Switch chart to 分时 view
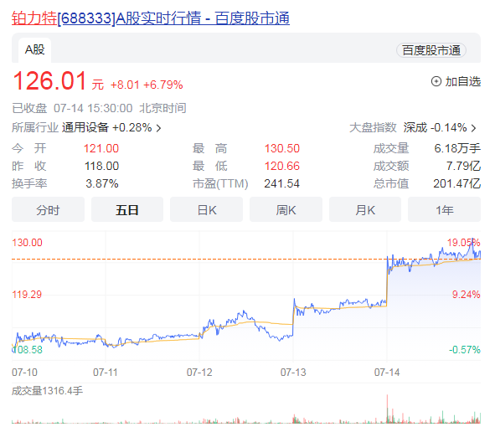Image resolution: width=495 pixels, height=432 pixels. click(x=48, y=209)
